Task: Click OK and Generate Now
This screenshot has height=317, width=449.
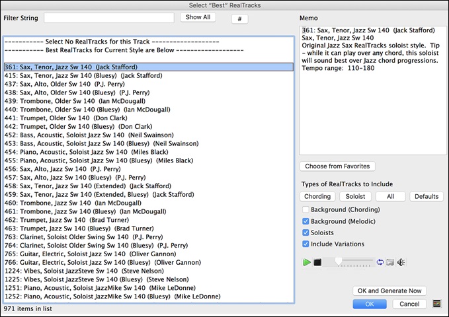Action: pyautogui.click(x=389, y=291)
